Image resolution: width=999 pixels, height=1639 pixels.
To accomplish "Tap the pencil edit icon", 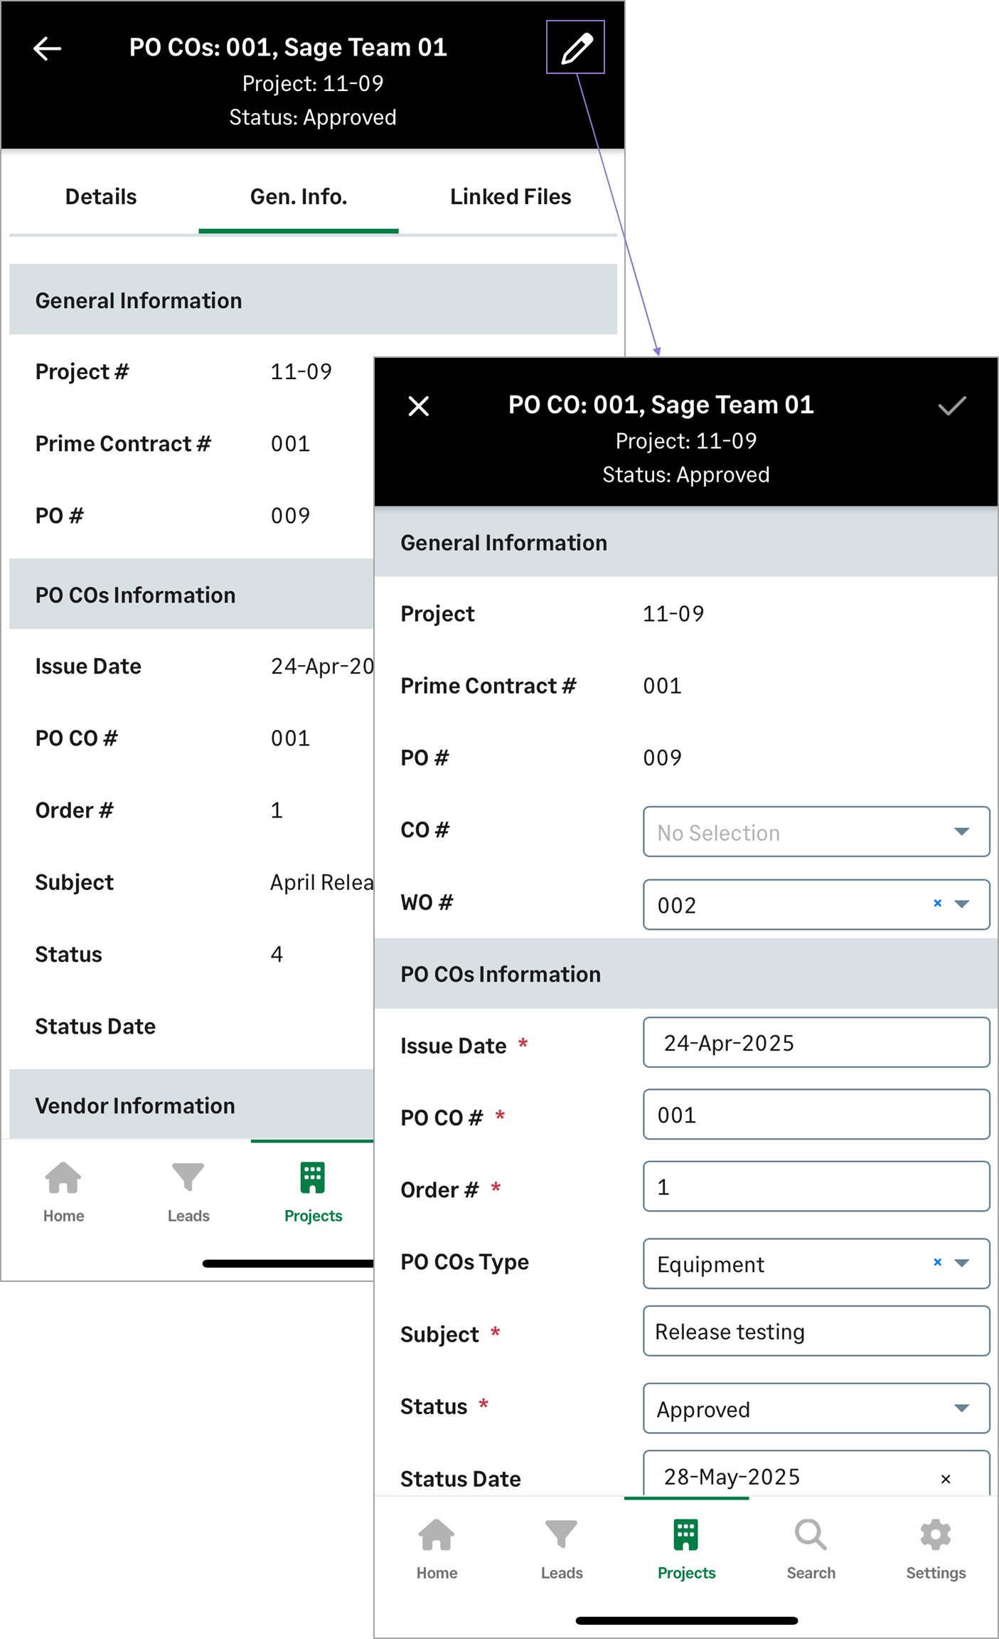I will point(575,48).
